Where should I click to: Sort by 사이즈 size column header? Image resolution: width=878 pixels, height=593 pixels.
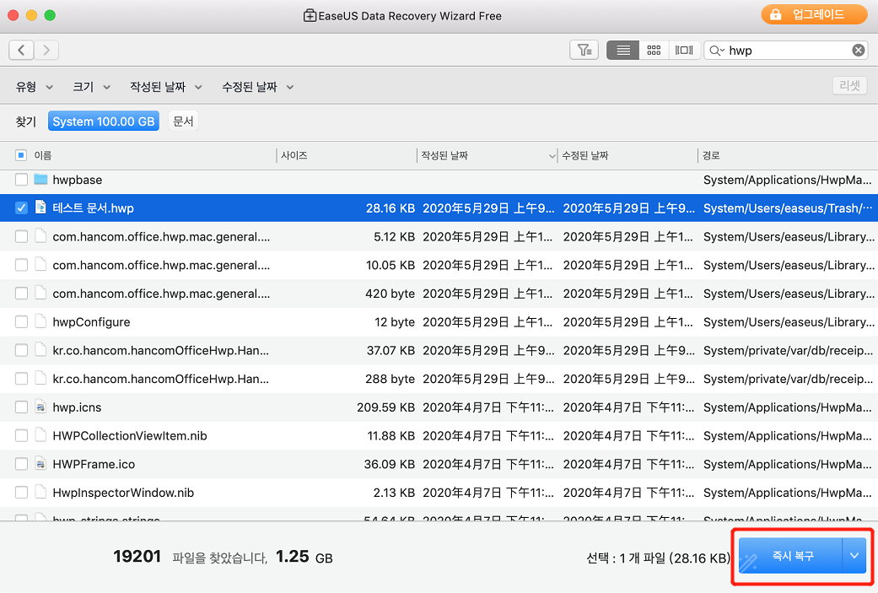point(294,155)
